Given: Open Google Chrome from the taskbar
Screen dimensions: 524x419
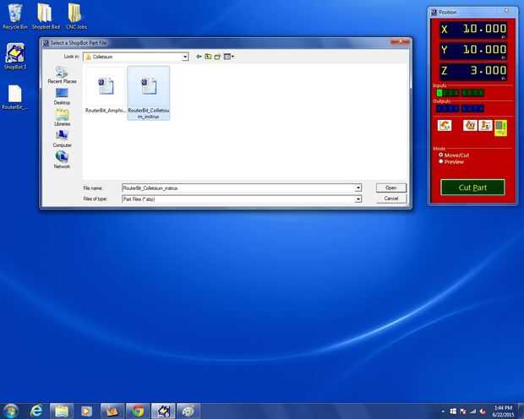Looking at the screenshot, I should point(138,411).
